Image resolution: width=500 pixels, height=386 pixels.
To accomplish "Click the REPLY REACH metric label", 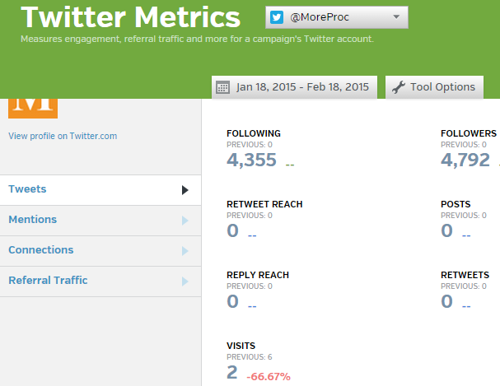I will [x=258, y=275].
